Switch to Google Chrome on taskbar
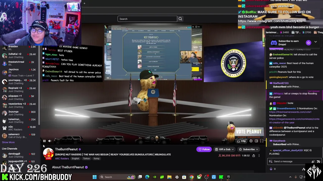 coord(192,177)
